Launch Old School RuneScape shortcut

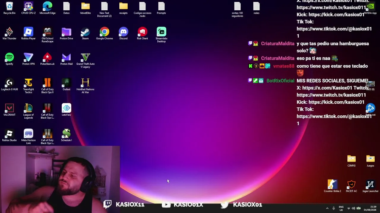(47, 35)
